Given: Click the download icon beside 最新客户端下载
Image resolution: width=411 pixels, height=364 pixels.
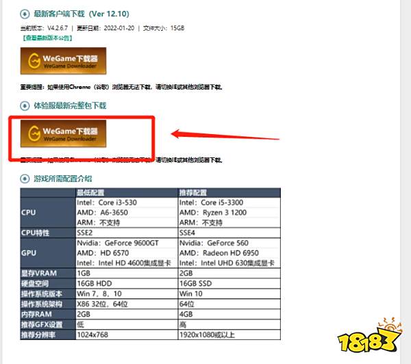Looking at the screenshot, I should pos(25,14).
